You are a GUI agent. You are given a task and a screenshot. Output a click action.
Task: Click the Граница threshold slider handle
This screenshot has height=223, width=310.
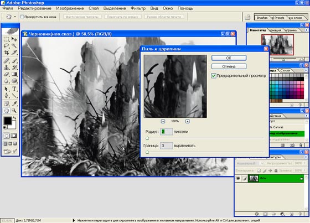(147, 152)
